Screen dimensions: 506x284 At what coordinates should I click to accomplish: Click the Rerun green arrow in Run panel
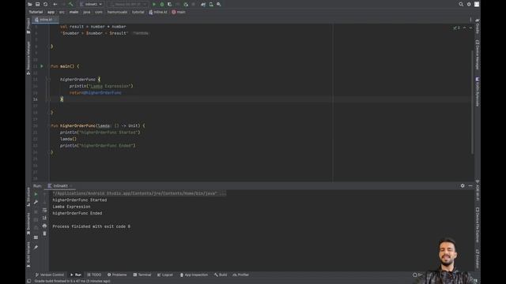click(36, 194)
